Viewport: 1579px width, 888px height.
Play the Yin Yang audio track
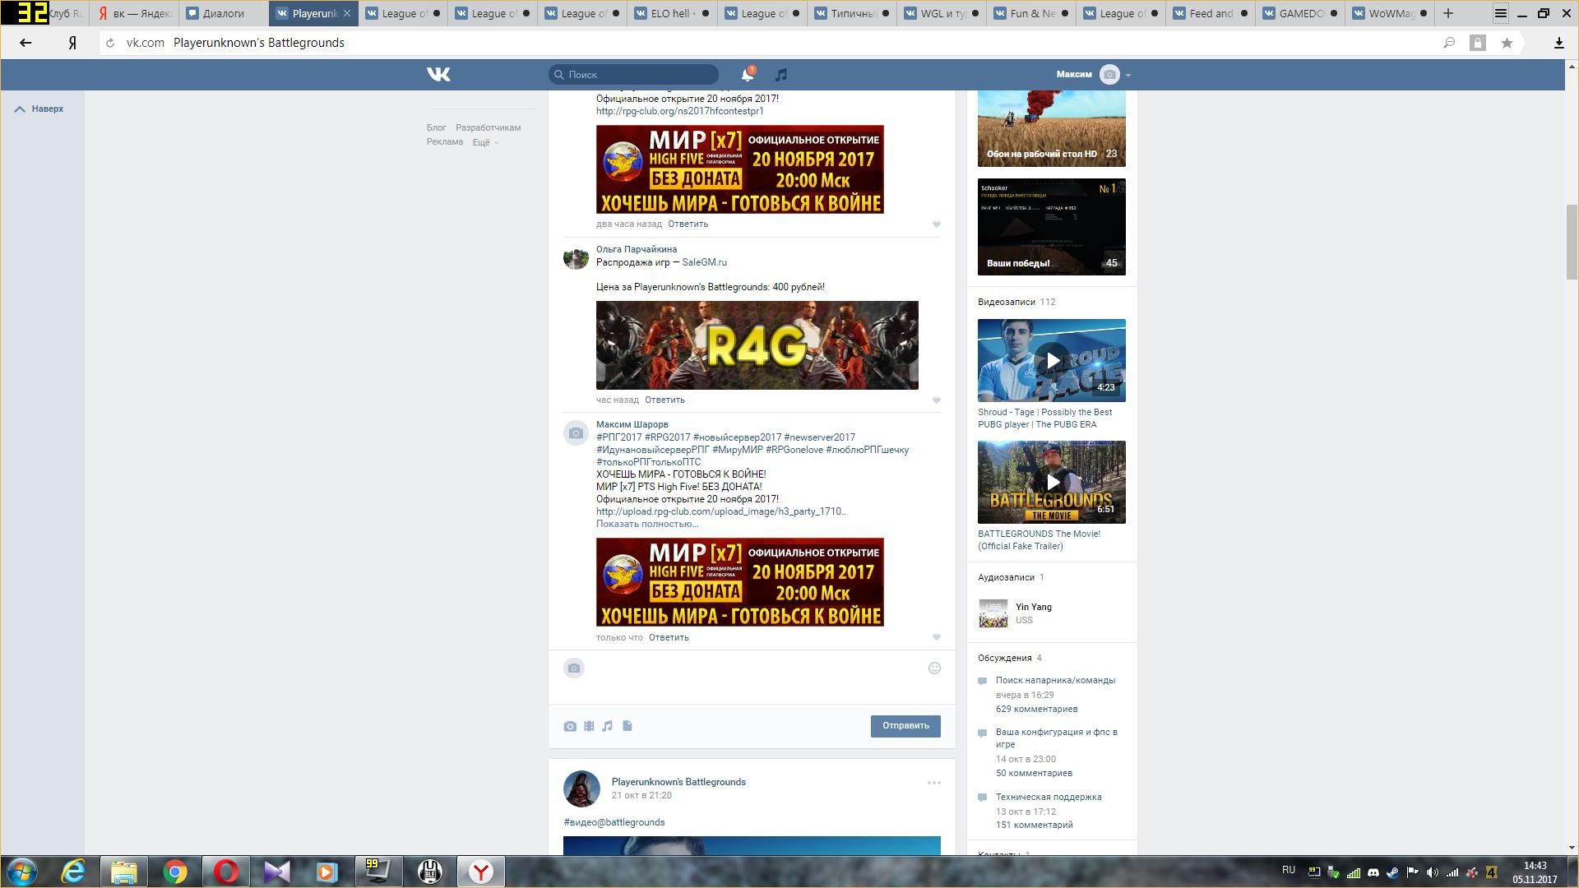[x=993, y=613]
